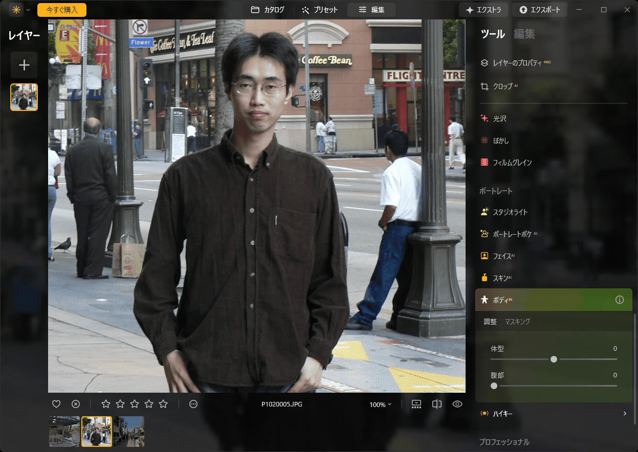Open the マスキング tab in ボディAI
This screenshot has width=638, height=452.
point(517,321)
